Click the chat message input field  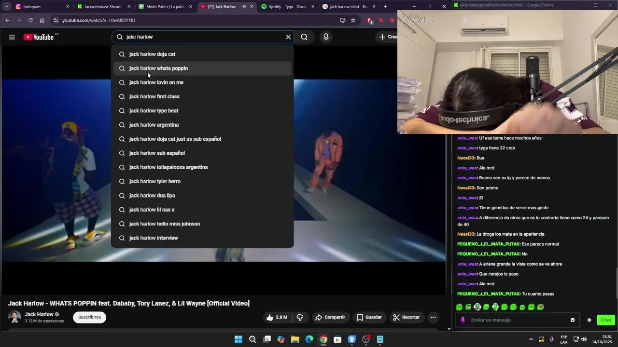tap(518, 320)
